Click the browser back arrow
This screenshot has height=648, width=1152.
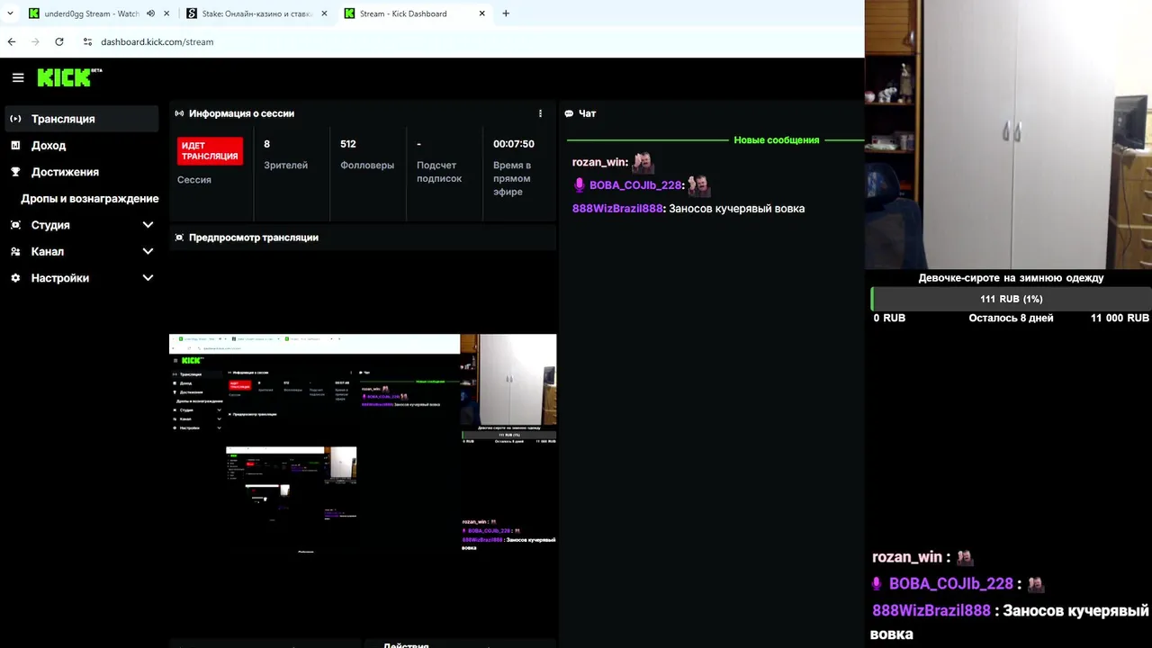[x=12, y=41]
